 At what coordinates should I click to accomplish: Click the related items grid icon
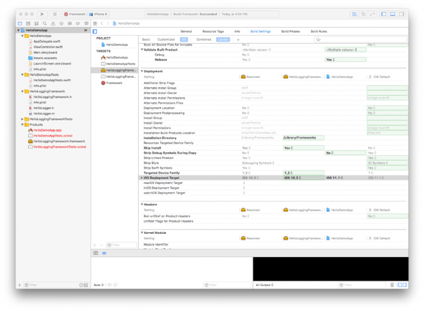[95, 23]
